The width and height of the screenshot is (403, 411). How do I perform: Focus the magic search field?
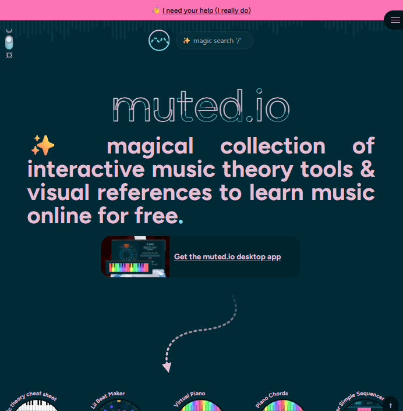tap(214, 40)
